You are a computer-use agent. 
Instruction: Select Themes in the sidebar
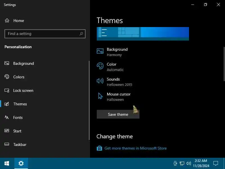pos(44,104)
